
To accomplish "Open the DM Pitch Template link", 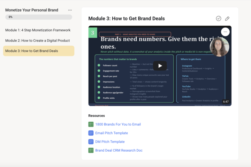I will click(x=110, y=142).
